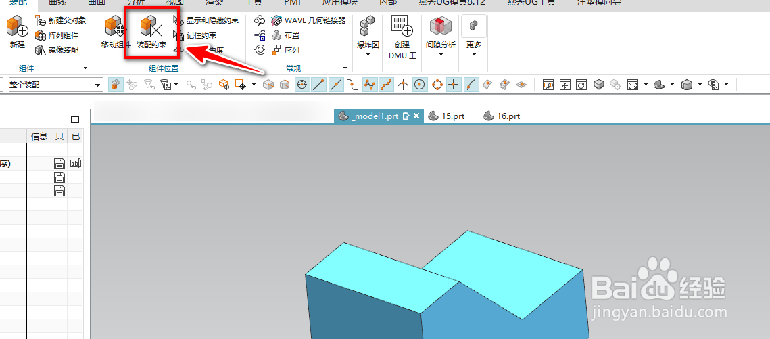
Task: Click the eye with checklist show hide icon
Action: click(x=713, y=85)
